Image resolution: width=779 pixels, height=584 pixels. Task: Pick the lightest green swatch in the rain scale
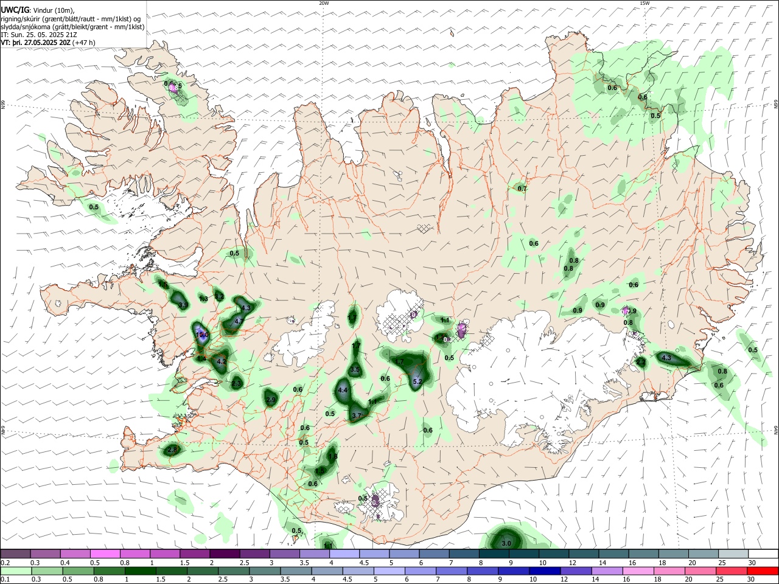tap(16, 571)
